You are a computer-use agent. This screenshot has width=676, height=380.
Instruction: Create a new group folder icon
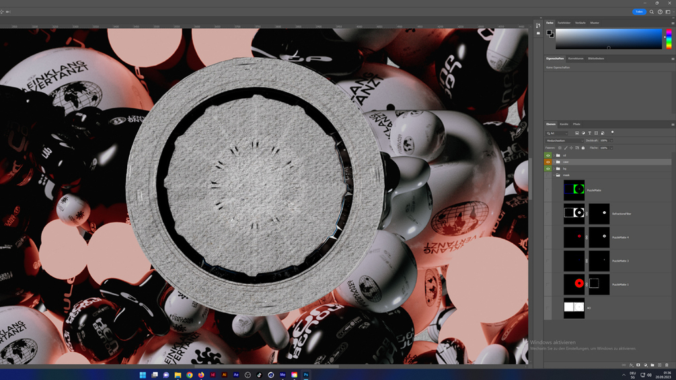point(652,365)
